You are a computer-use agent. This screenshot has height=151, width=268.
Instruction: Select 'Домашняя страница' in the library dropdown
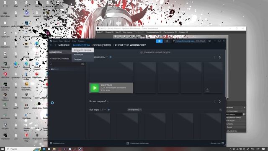pyautogui.click(x=82, y=50)
